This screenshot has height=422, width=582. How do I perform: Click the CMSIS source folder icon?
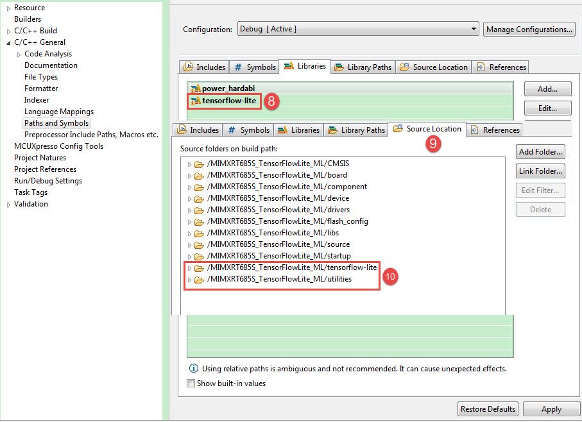pos(200,164)
